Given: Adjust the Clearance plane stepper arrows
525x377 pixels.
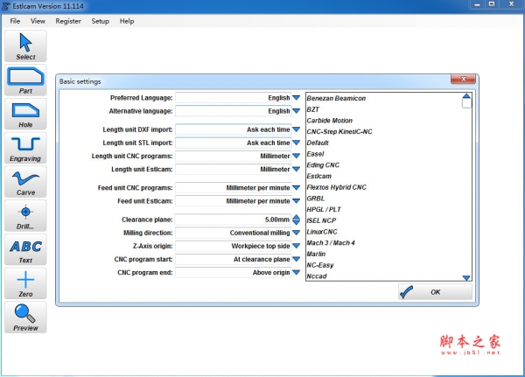Looking at the screenshot, I should point(296,220).
